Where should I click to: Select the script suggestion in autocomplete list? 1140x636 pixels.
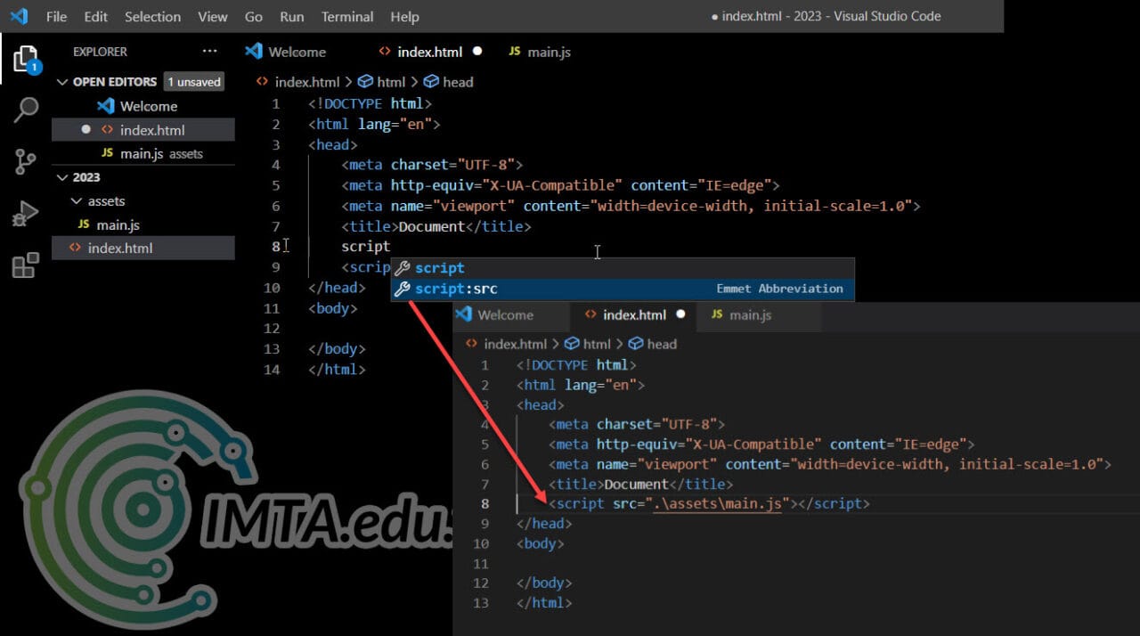pos(439,268)
